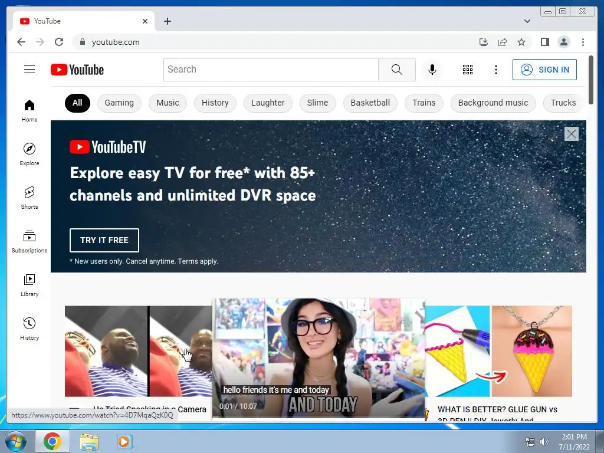Toggle the browser side panel
Image resolution: width=604 pixels, height=453 pixels.
click(544, 42)
